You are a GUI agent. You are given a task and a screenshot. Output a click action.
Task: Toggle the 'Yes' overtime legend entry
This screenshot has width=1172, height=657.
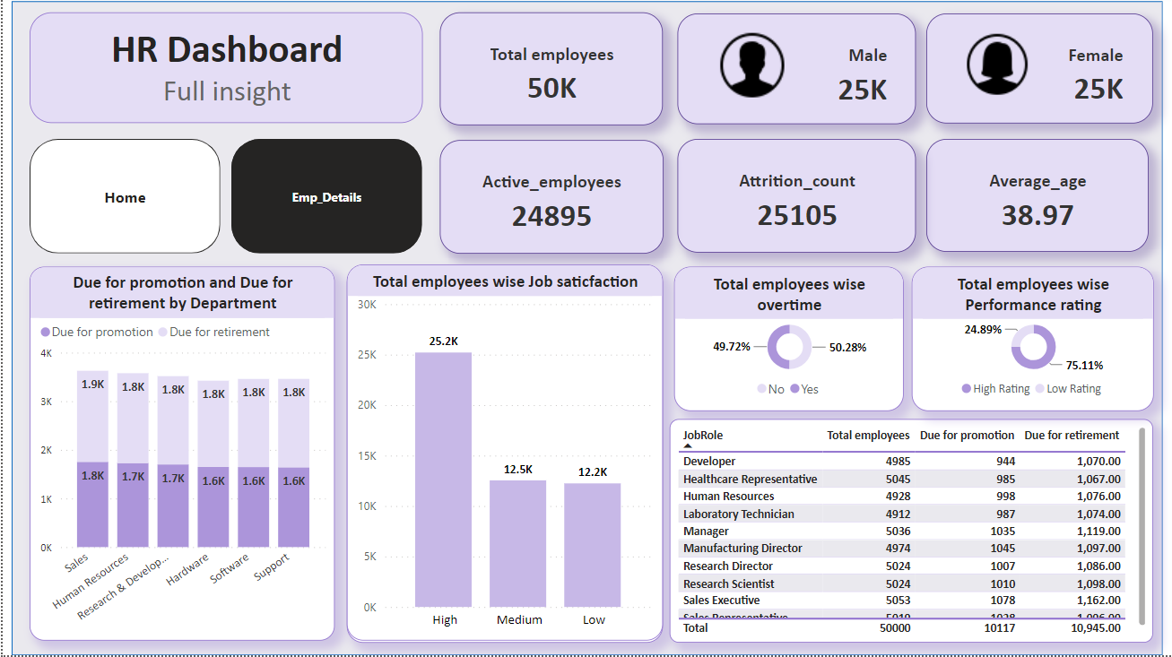tap(803, 390)
